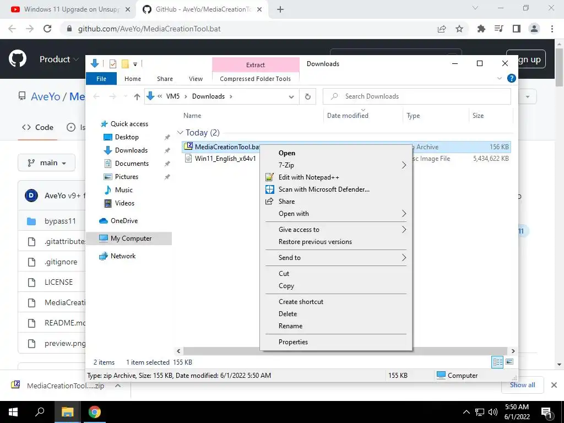Select Cut from context menu

(336, 274)
